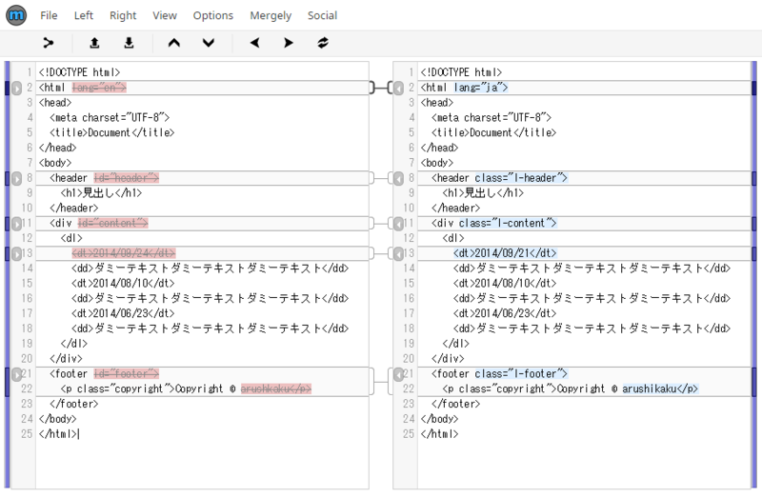
Task: Click right margin change marker bar
Action: 754,274
